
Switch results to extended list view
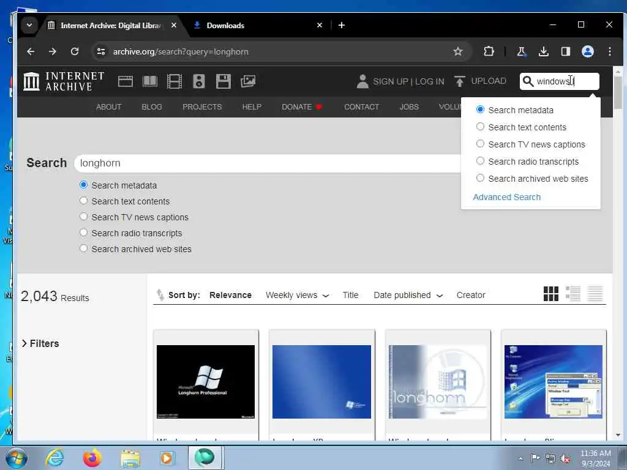click(573, 294)
